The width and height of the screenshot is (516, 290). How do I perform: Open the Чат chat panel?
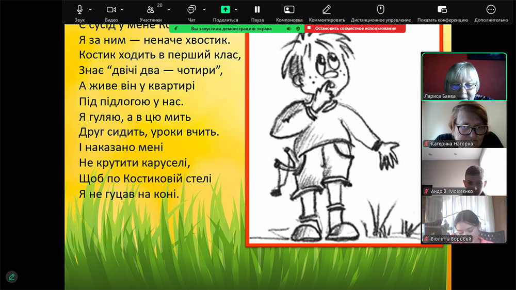191,10
